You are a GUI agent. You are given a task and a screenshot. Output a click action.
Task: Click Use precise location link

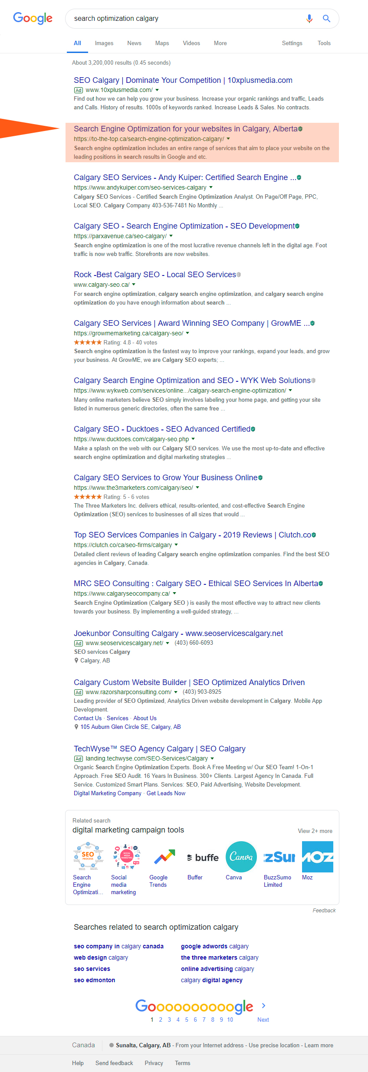pos(274,1046)
